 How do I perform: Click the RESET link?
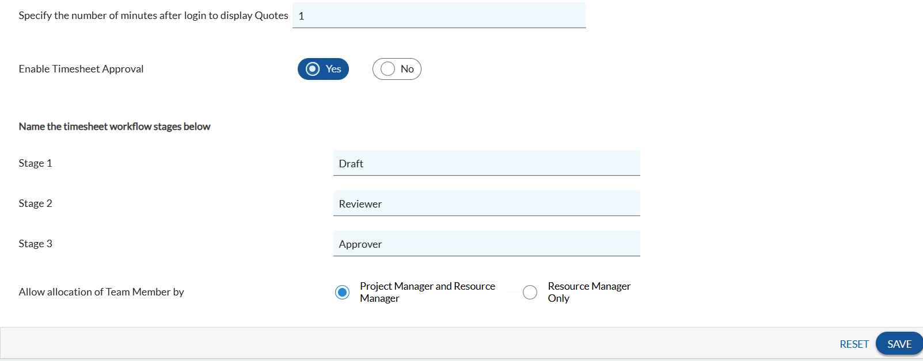click(x=854, y=344)
